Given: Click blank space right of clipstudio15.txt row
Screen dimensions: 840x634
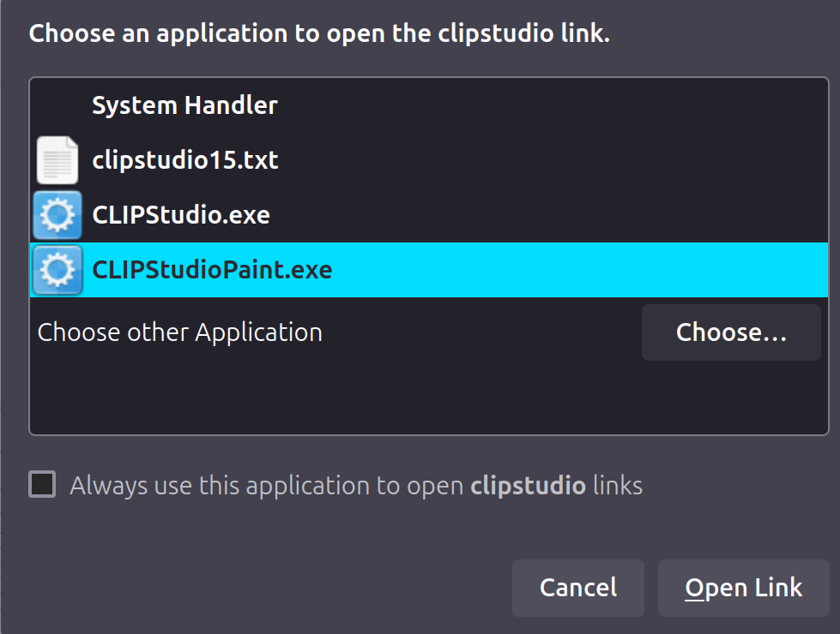Looking at the screenshot, I should (x=553, y=160).
